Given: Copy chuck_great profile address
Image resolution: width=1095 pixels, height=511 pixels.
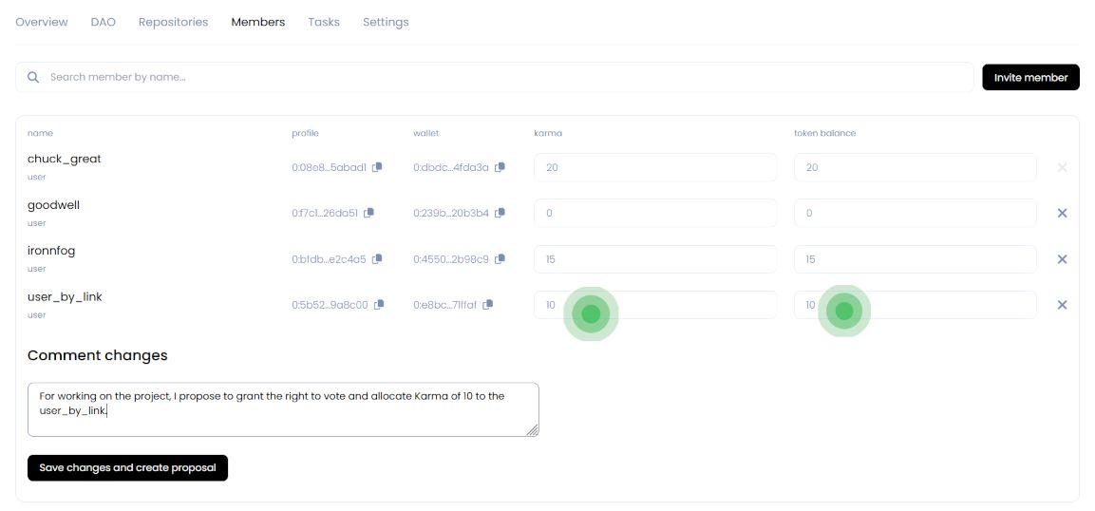Looking at the screenshot, I should (x=377, y=167).
